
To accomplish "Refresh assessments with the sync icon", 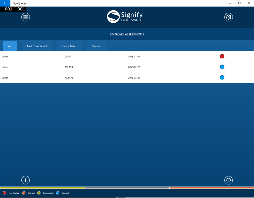I will point(228,180).
